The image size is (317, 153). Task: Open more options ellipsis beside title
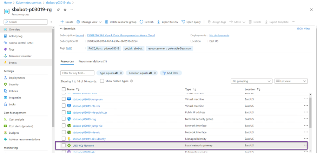coord(72,10)
